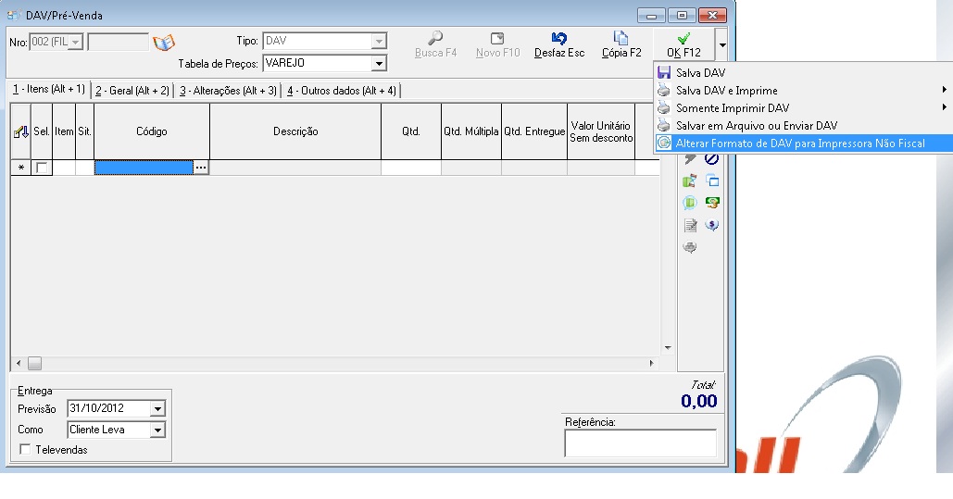Click OK F12 green checkmark button

pyautogui.click(x=683, y=45)
